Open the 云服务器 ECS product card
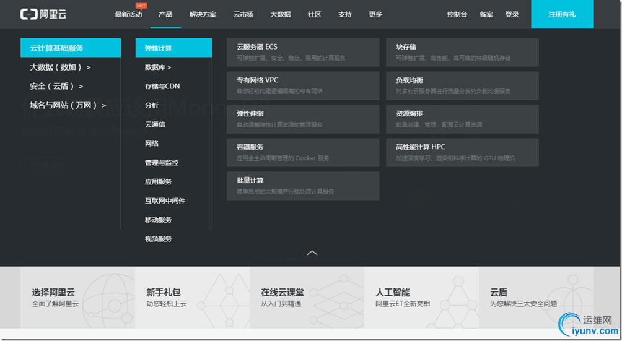This screenshot has width=622, height=341. (x=303, y=52)
